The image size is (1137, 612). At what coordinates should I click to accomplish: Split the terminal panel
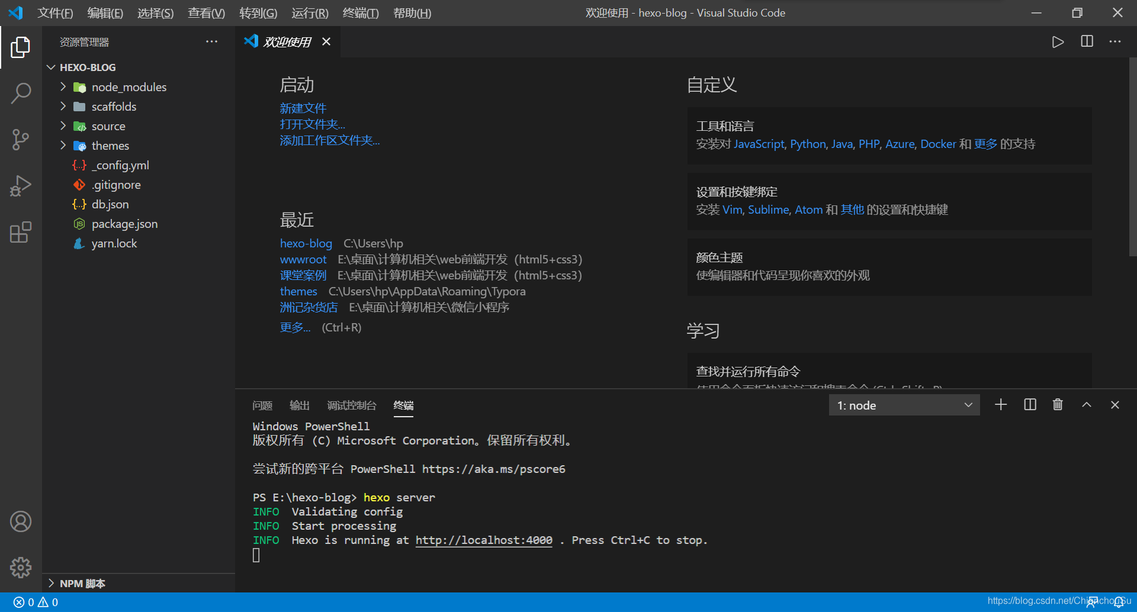pos(1030,405)
